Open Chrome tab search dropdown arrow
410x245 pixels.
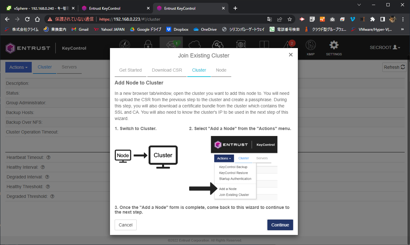point(359,5)
